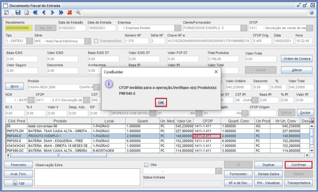This screenshot has width=318, height=192.
Task: Open the help question mark icon
Action: 312,13
